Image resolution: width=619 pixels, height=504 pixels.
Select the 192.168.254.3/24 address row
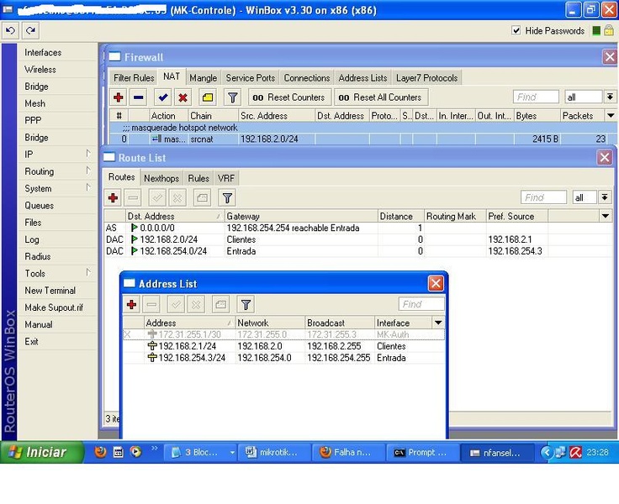point(283,358)
